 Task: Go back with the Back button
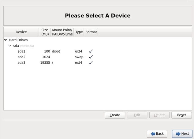point(157,134)
